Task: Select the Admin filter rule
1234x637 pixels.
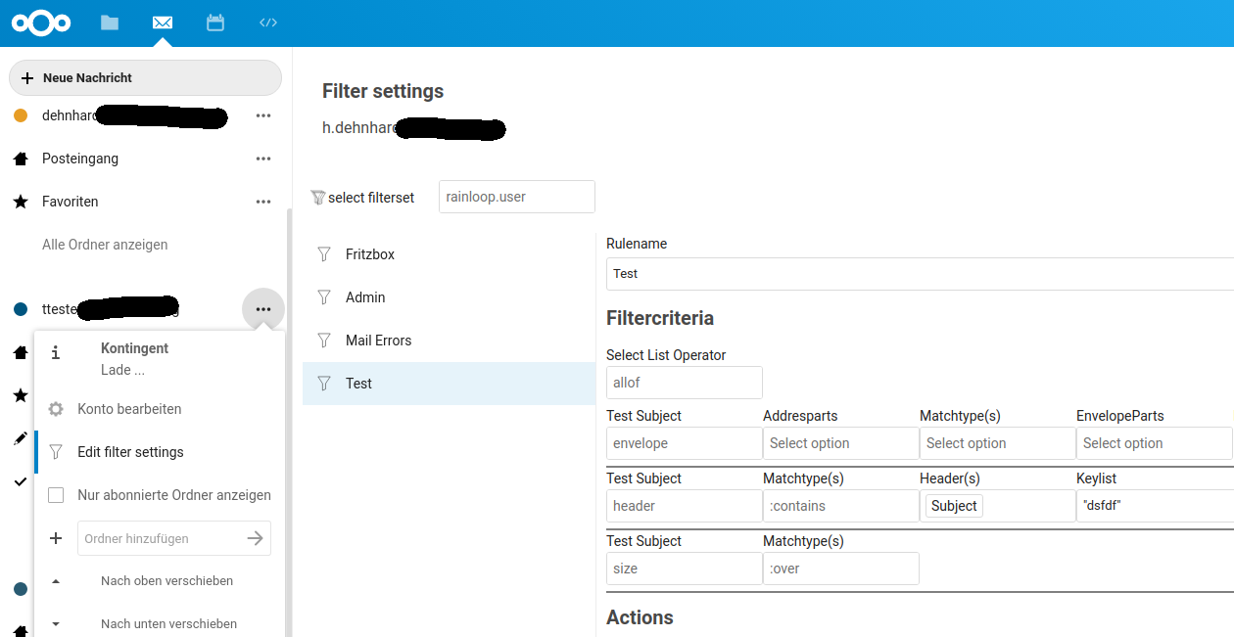Action: coord(449,297)
